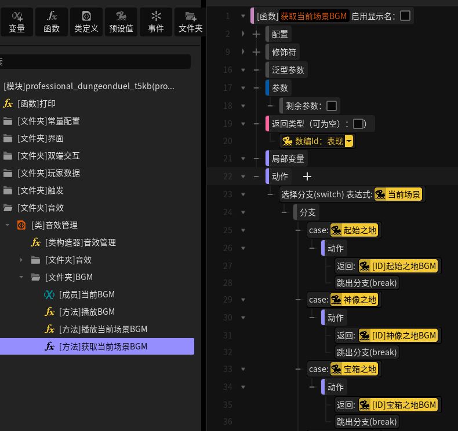Click the plus icon beside 动作
This screenshot has height=431, width=458.
coord(307,176)
